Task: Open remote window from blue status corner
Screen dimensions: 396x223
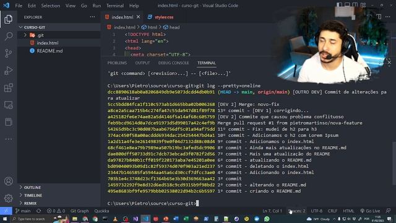Action: (6, 211)
